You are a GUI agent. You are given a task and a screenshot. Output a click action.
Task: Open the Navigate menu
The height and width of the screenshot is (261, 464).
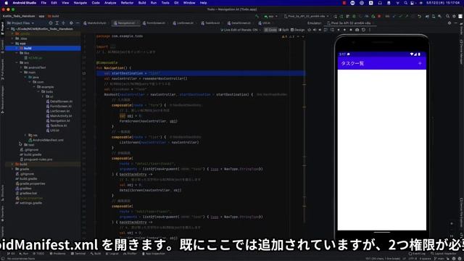pyautogui.click(x=80, y=3)
